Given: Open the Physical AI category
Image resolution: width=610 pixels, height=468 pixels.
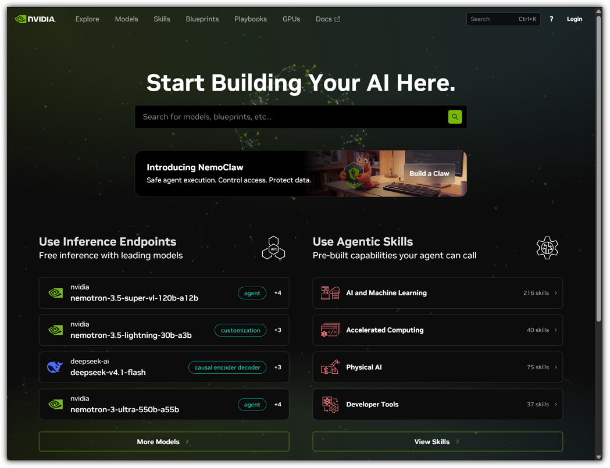Looking at the screenshot, I should (438, 367).
